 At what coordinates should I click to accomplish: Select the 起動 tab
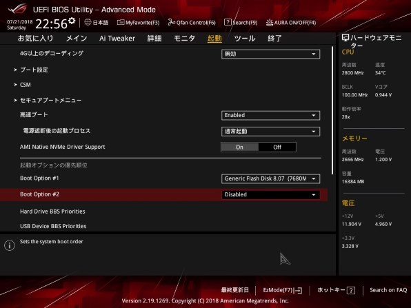click(x=214, y=39)
